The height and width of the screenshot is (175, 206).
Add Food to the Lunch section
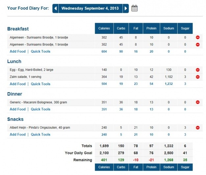pos(17,84)
